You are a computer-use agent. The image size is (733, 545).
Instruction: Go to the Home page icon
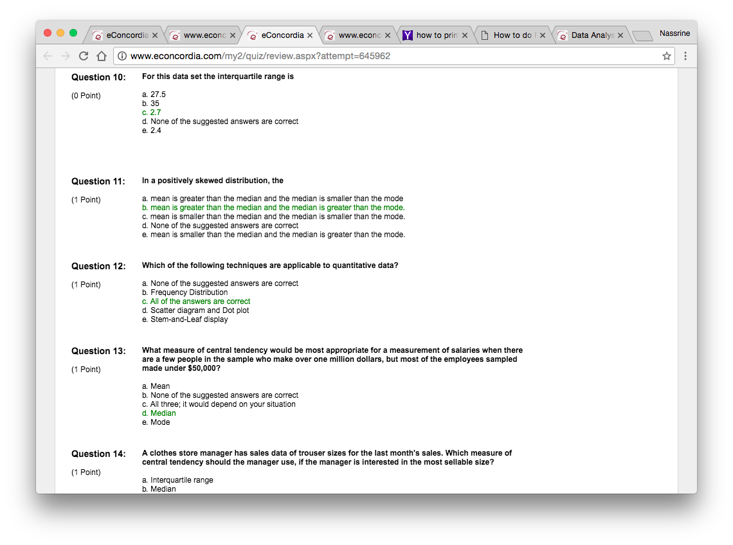pyautogui.click(x=101, y=56)
